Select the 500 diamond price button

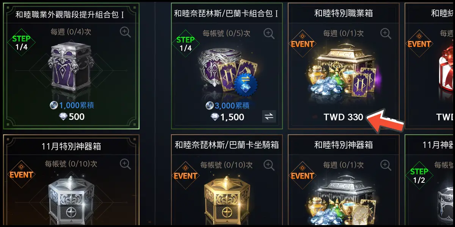72,117
